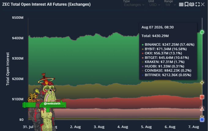Viewport: 208px width, 131px height.
Task: Click the Total Open Interest axis title
Action: [x=8, y=69]
